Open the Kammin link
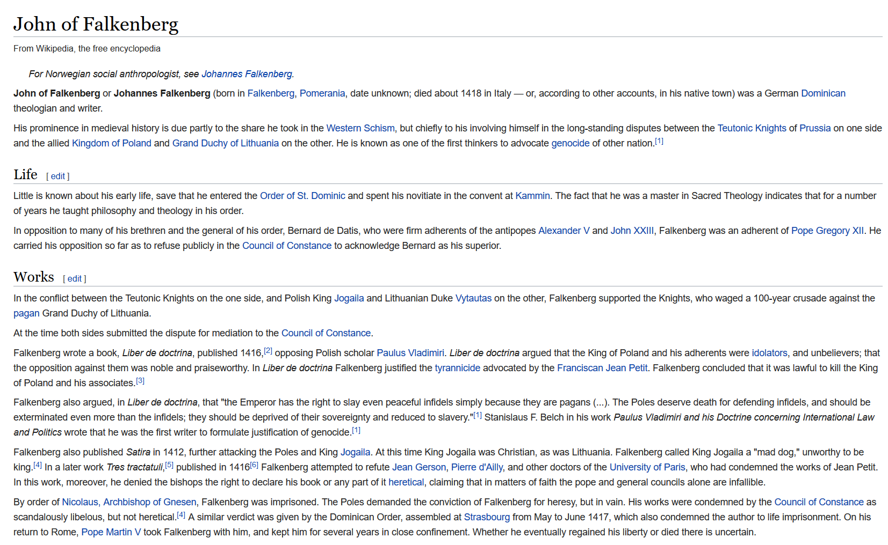The width and height of the screenshot is (888, 545). (x=532, y=196)
